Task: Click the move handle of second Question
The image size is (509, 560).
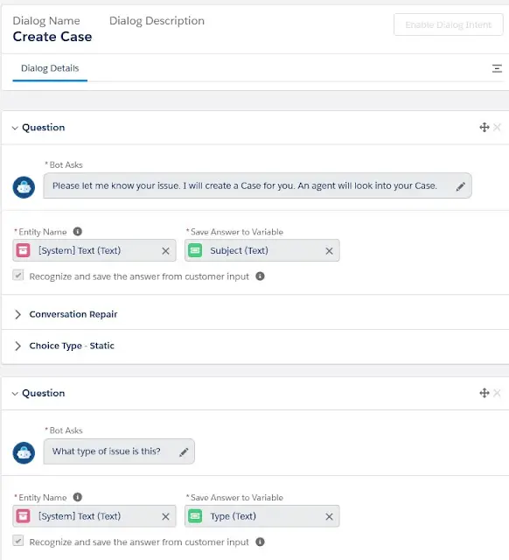Action: click(484, 393)
